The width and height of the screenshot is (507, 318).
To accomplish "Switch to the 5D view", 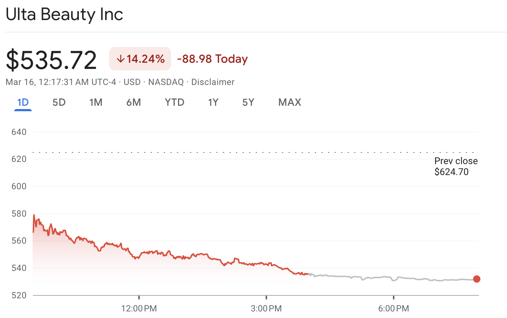I will 59,102.
